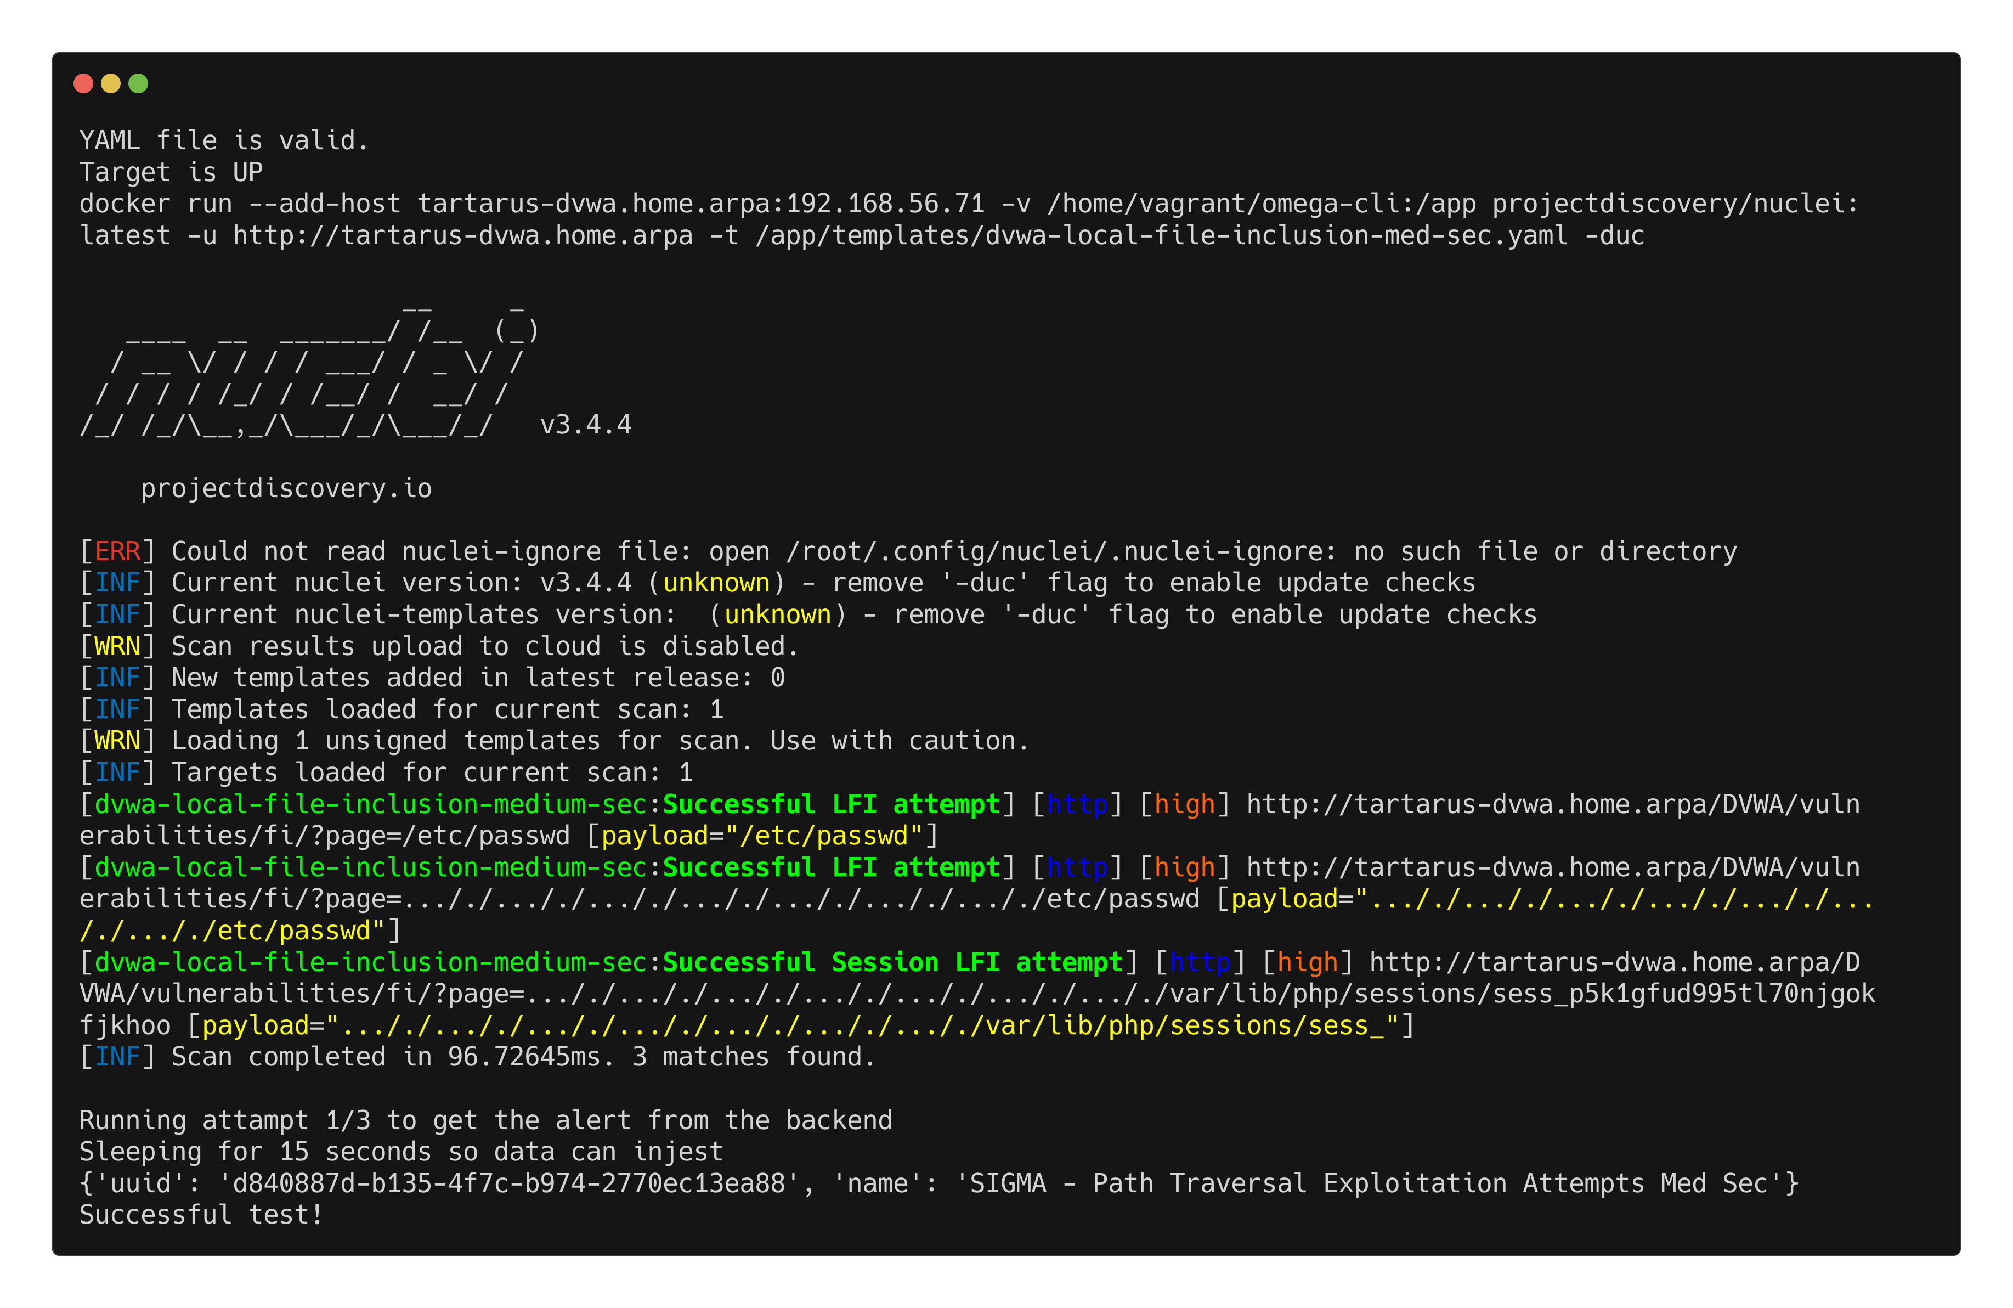
Task: Click the red ERR log tag
Action: [117, 551]
